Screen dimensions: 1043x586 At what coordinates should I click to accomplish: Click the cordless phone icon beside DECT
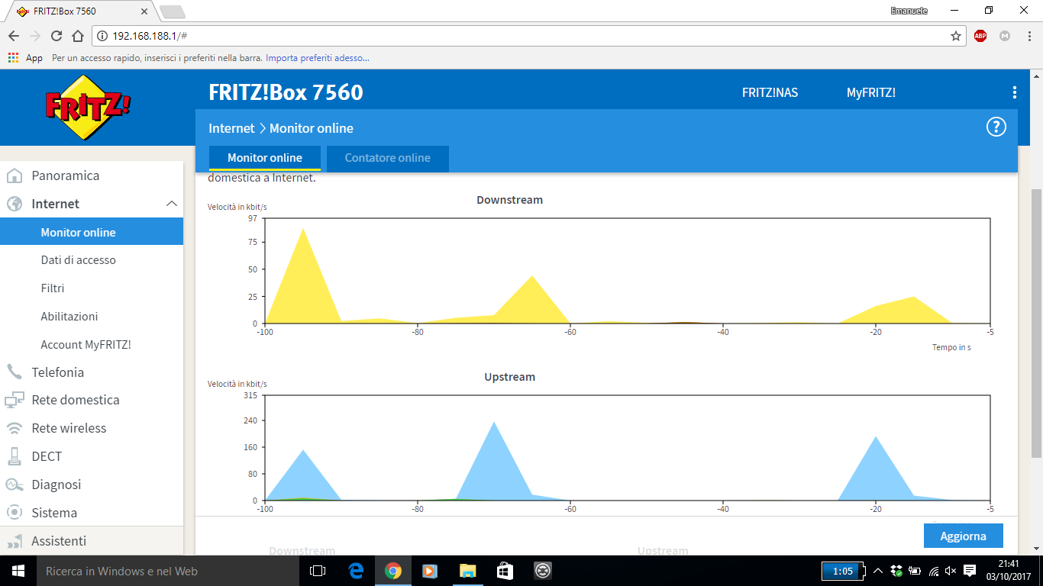coord(14,456)
